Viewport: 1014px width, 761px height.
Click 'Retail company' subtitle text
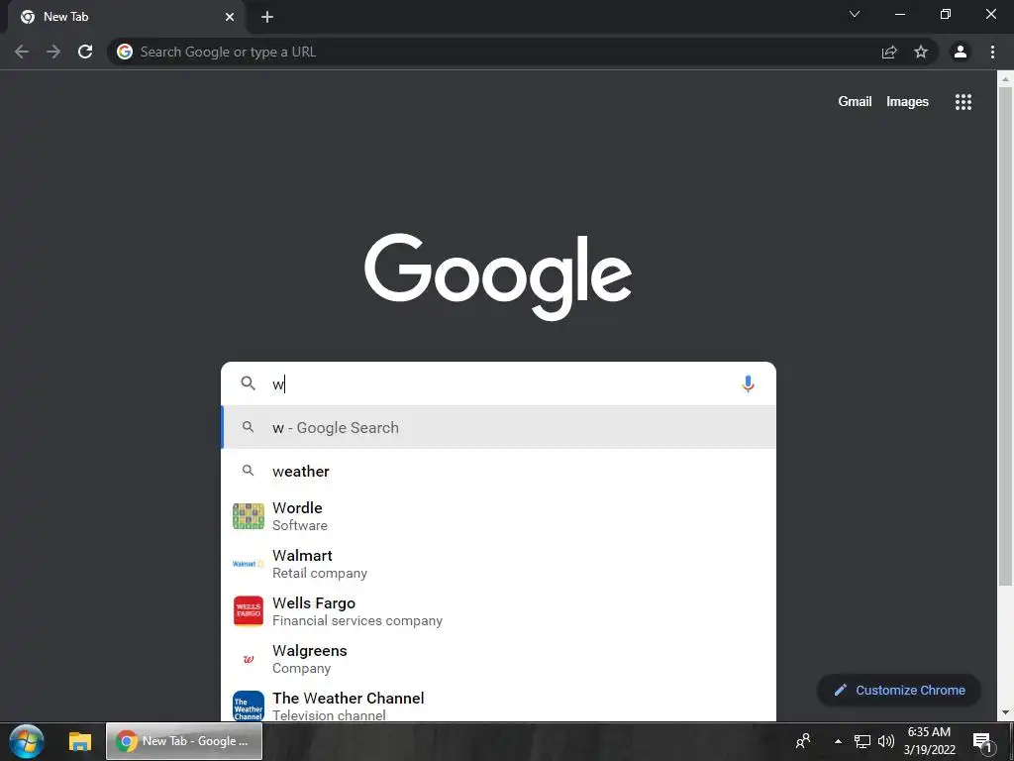point(320,574)
